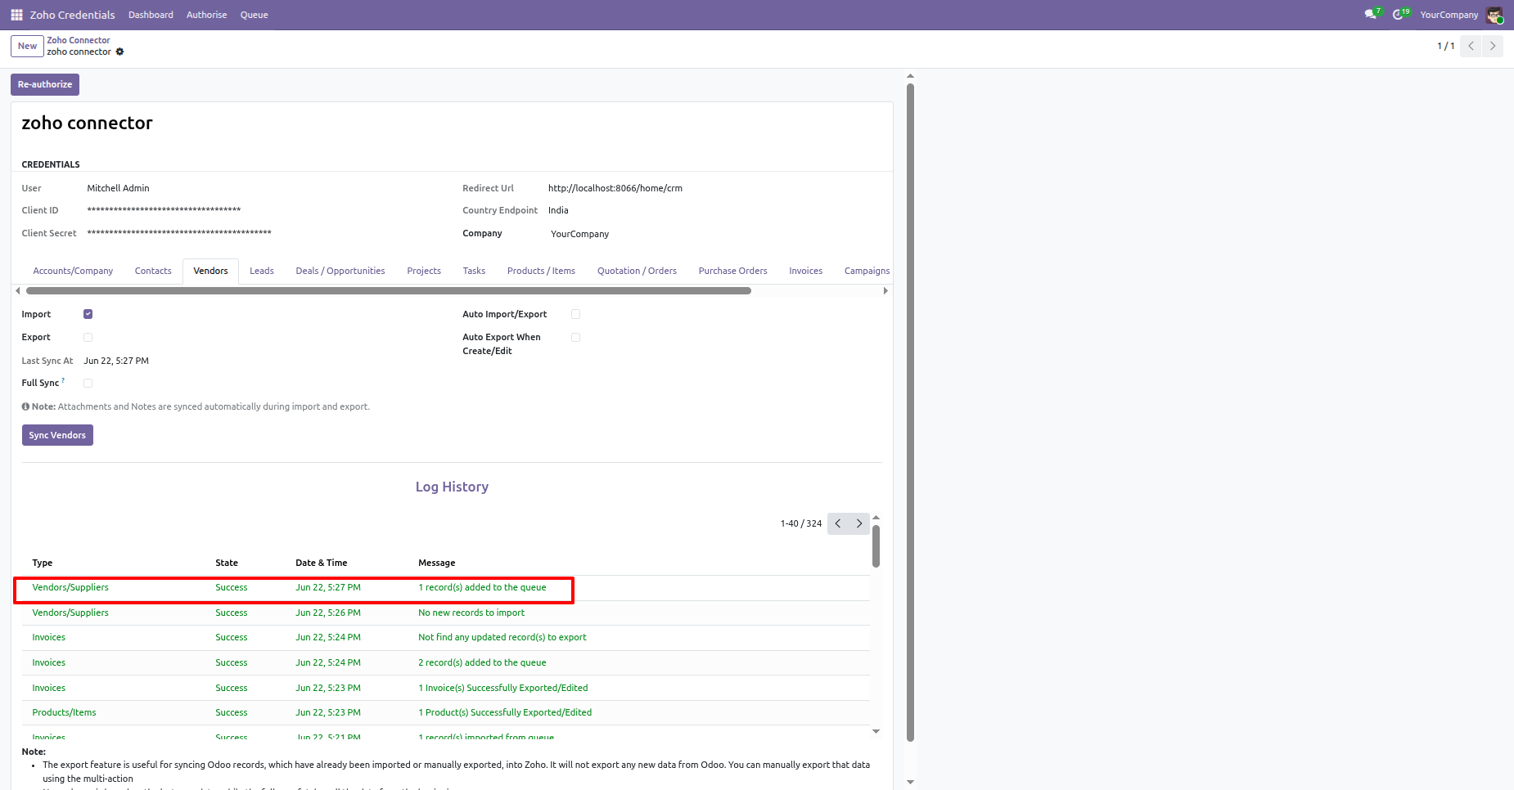Open the Dashboard menu

click(x=151, y=15)
